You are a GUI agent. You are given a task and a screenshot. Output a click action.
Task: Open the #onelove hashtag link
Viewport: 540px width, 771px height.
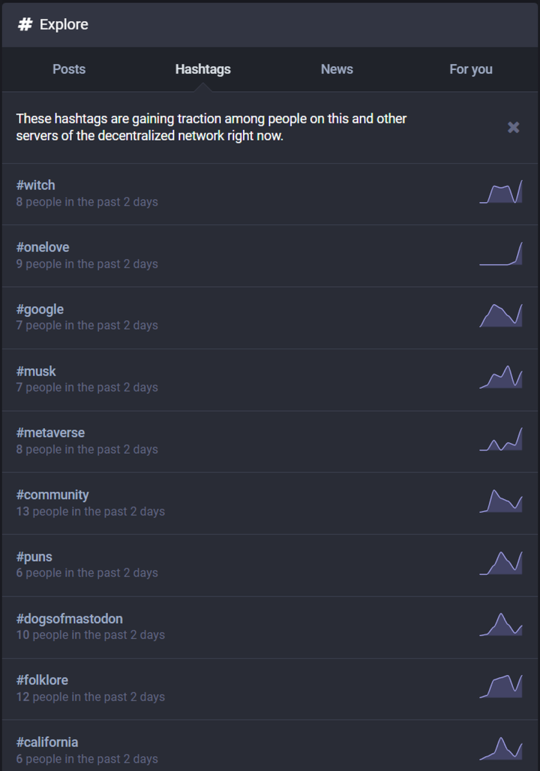click(x=42, y=247)
